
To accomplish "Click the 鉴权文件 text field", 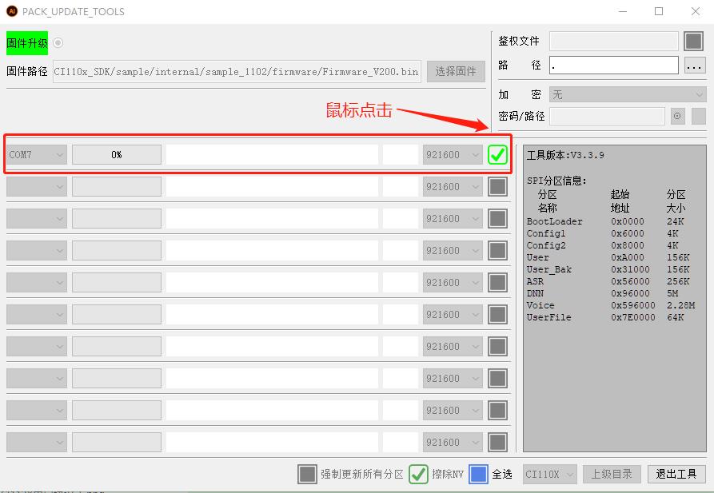I will click(613, 41).
